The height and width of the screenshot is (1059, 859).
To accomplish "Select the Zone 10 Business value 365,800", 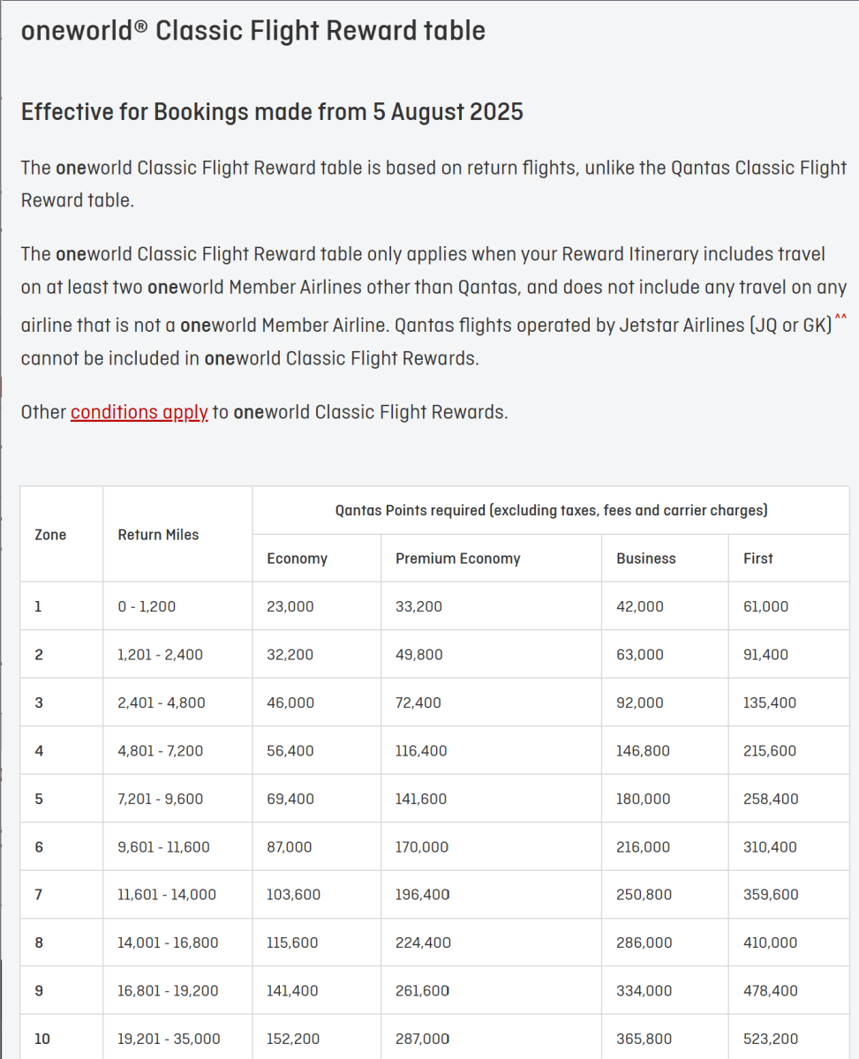I will [644, 1039].
